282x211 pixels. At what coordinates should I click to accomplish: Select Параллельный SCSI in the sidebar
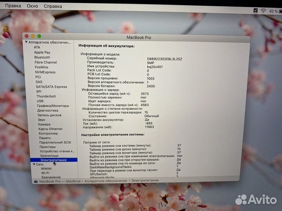click(55, 142)
